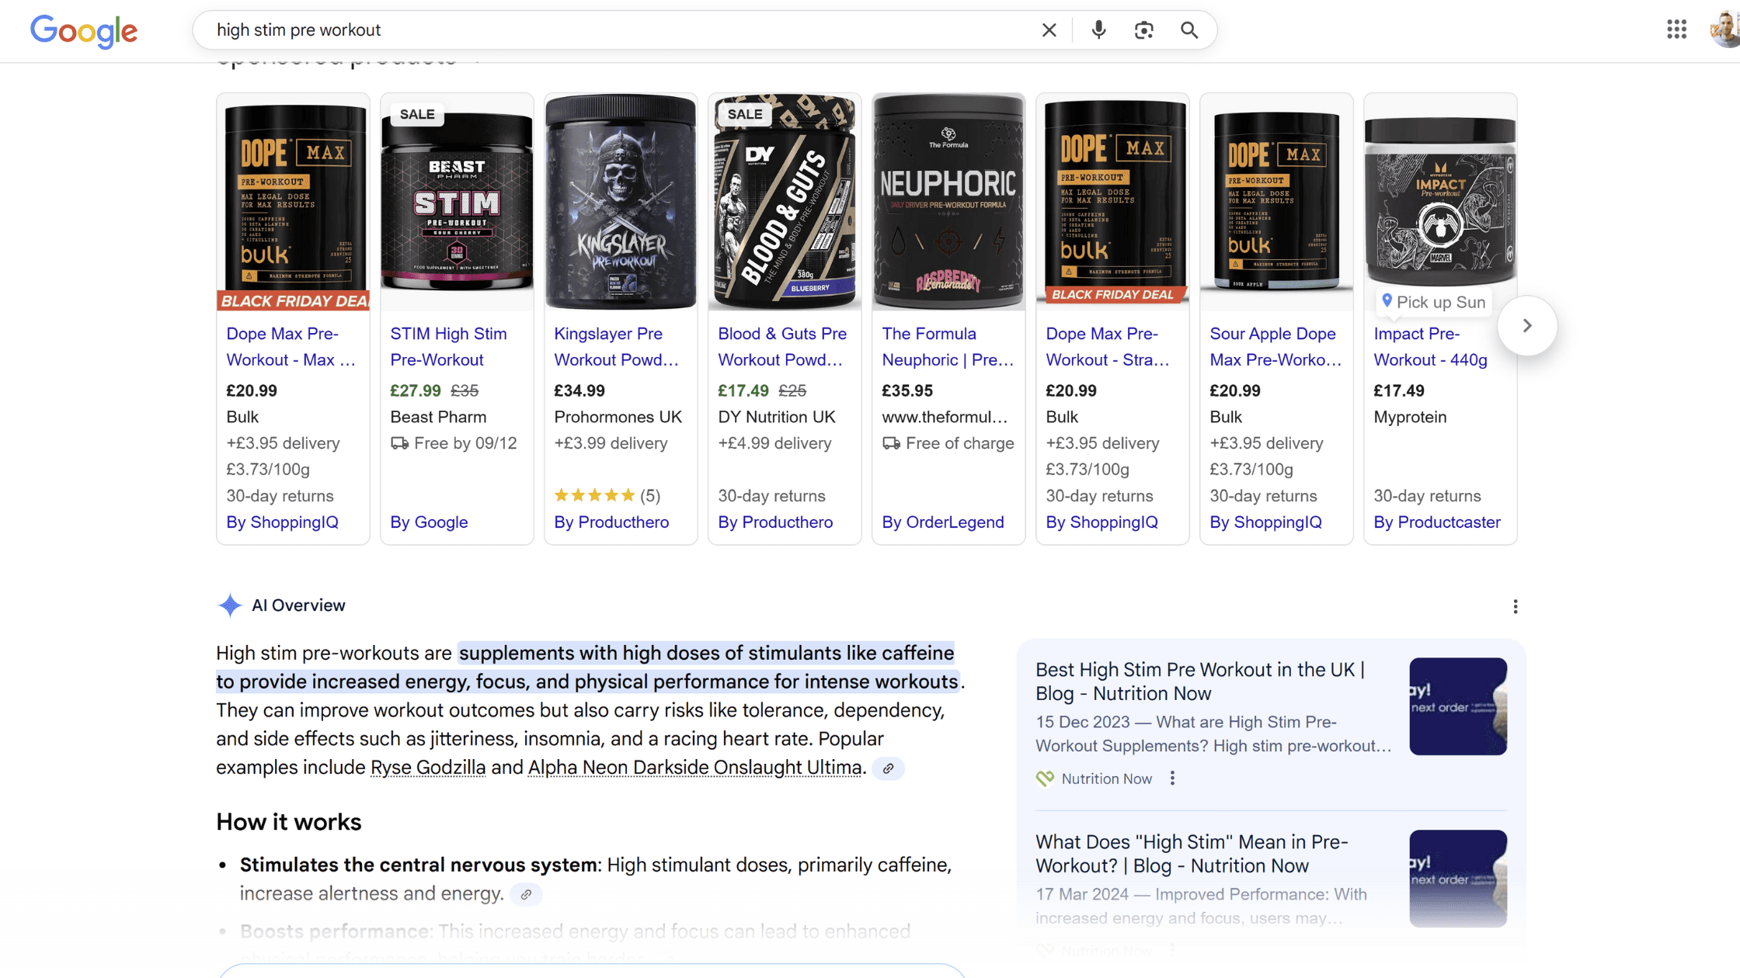This screenshot has width=1740, height=978.
Task: Open Google Lens image search
Action: click(1143, 29)
